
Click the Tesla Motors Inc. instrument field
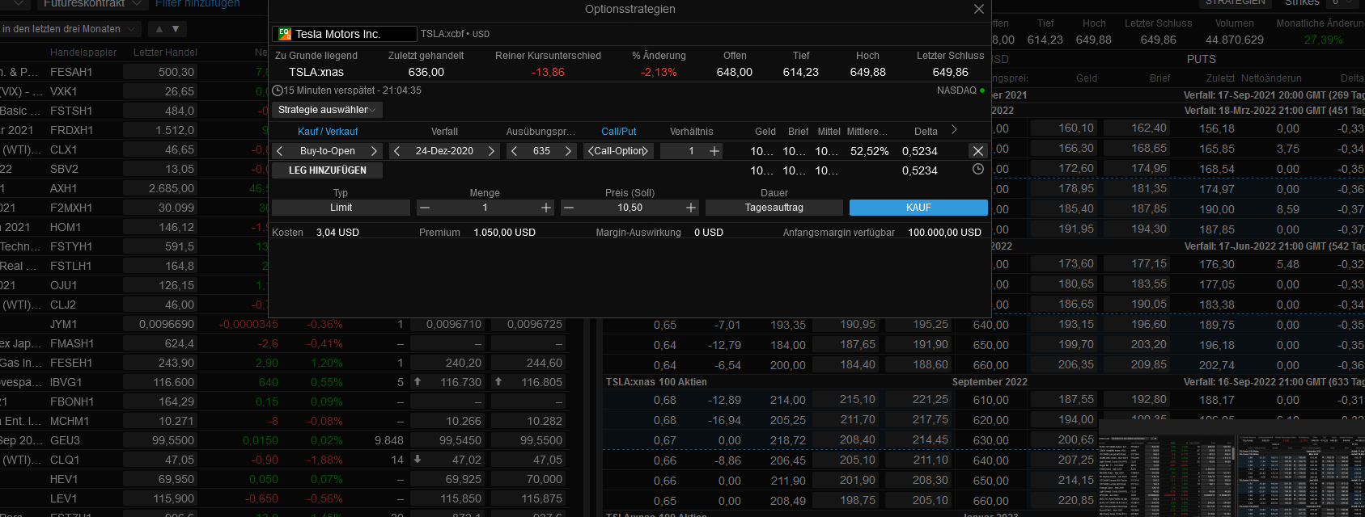tap(345, 34)
